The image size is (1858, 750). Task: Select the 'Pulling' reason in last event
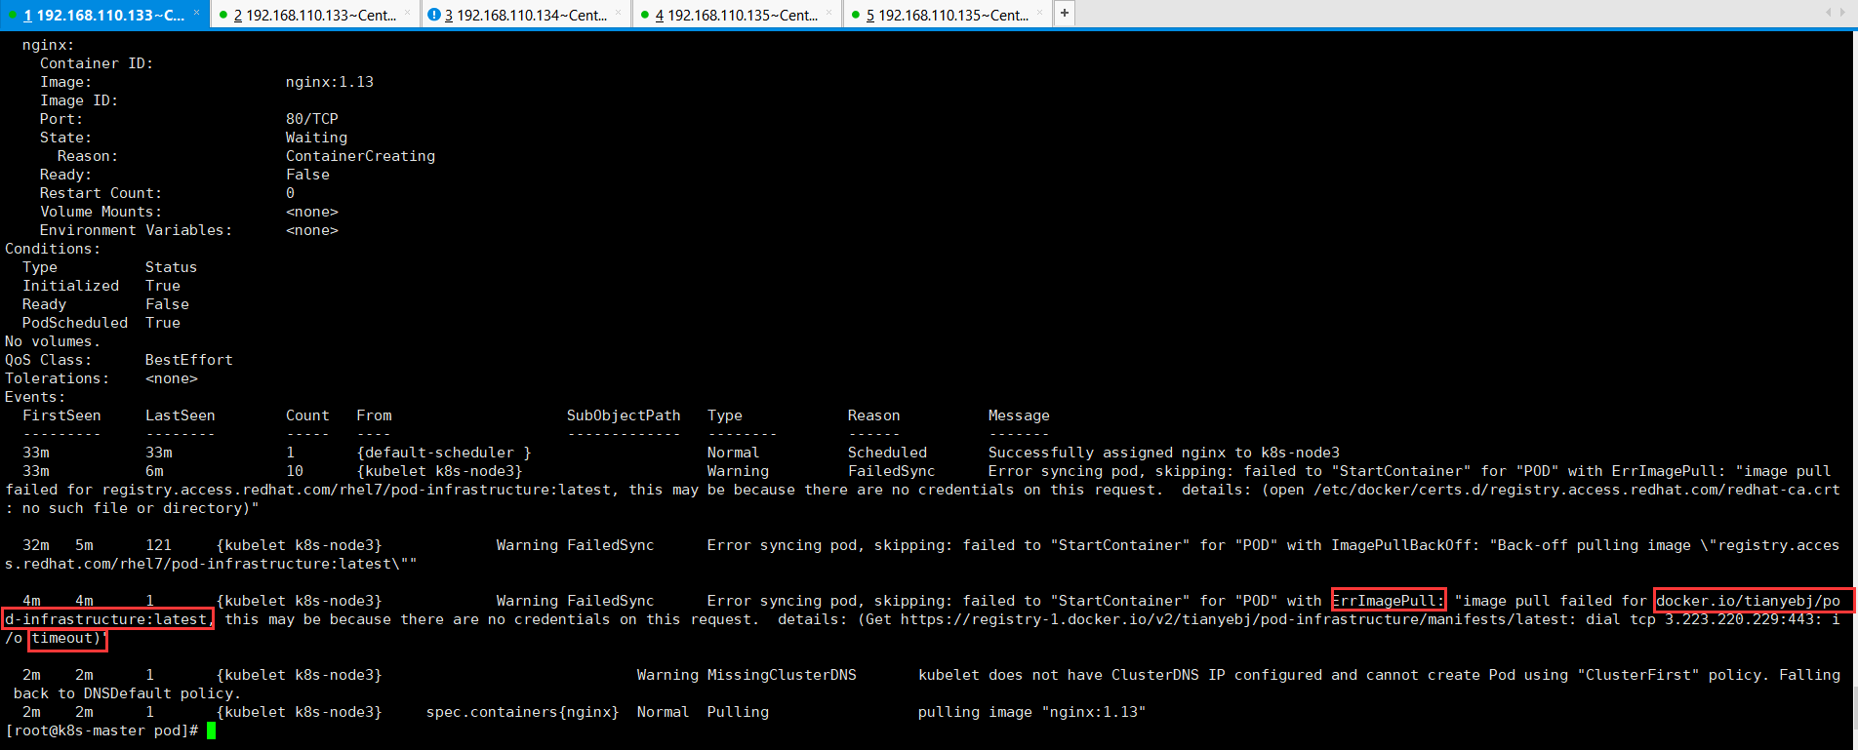pyautogui.click(x=738, y=712)
